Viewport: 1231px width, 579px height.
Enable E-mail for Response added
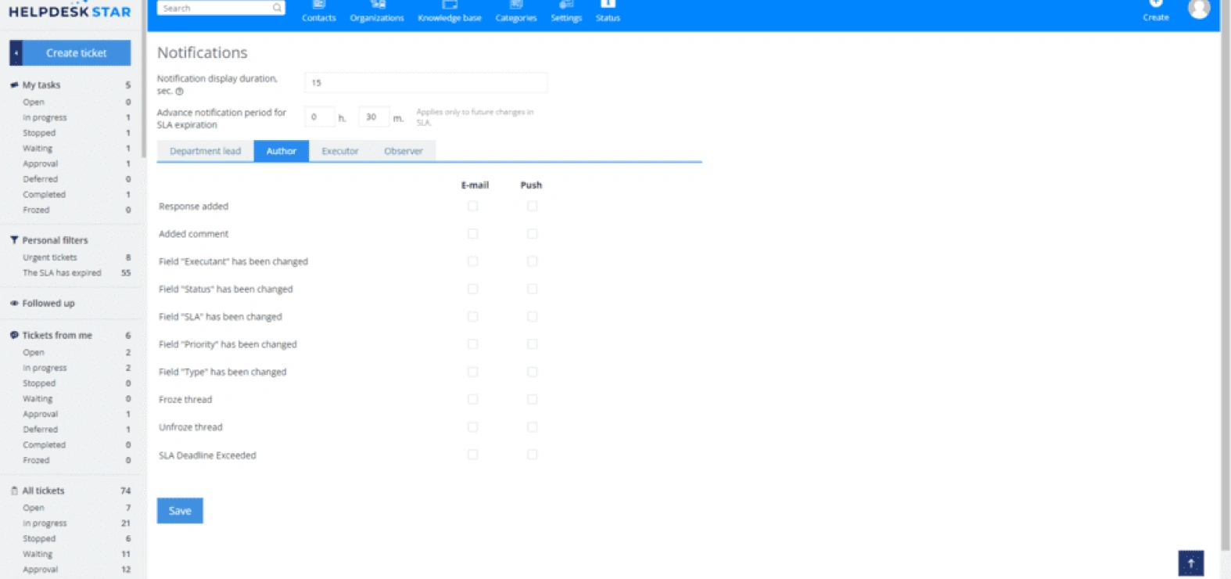[x=472, y=206]
